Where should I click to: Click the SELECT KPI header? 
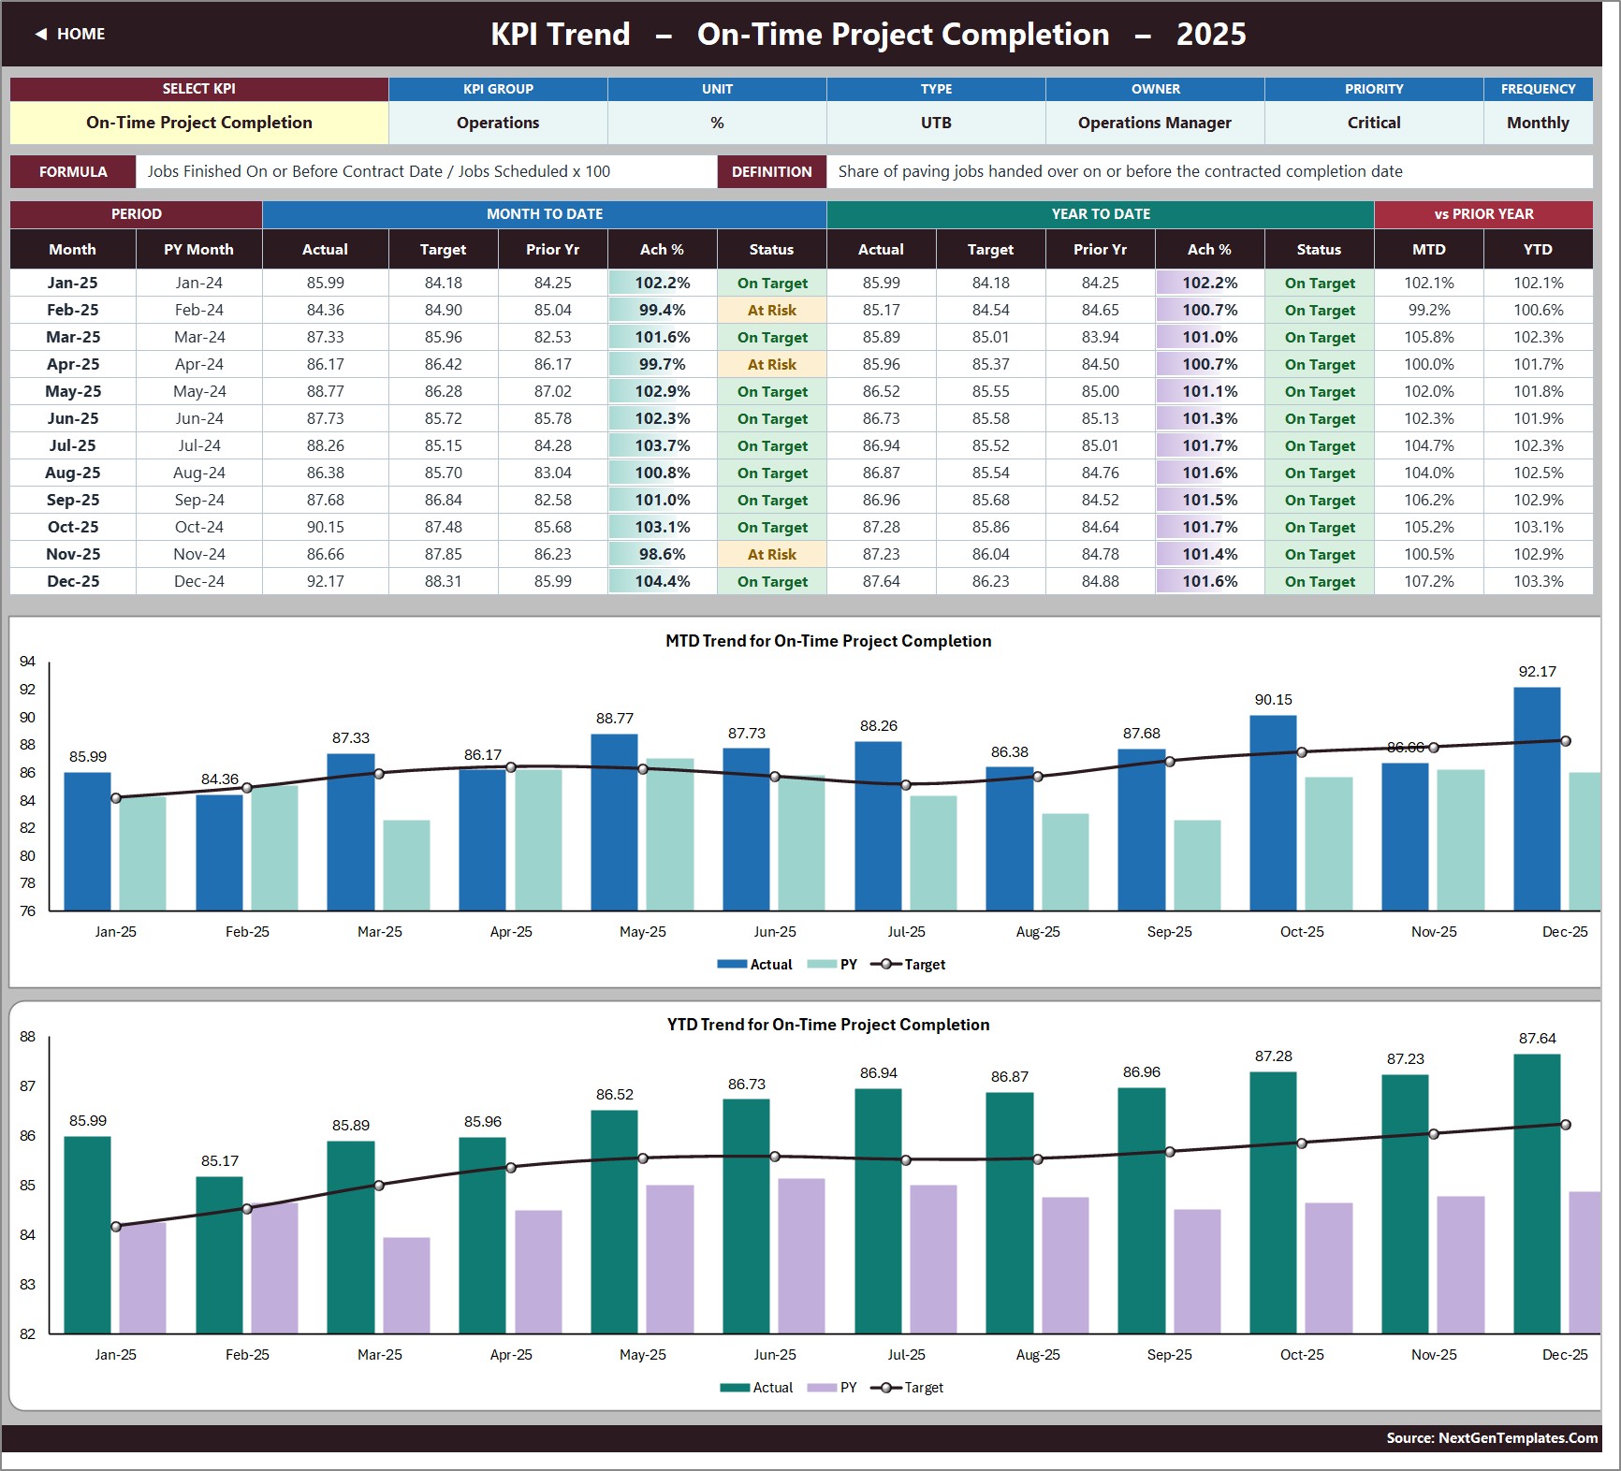tap(199, 89)
